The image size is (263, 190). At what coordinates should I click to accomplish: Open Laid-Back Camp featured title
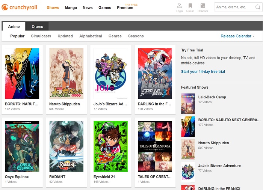[x=212, y=97]
